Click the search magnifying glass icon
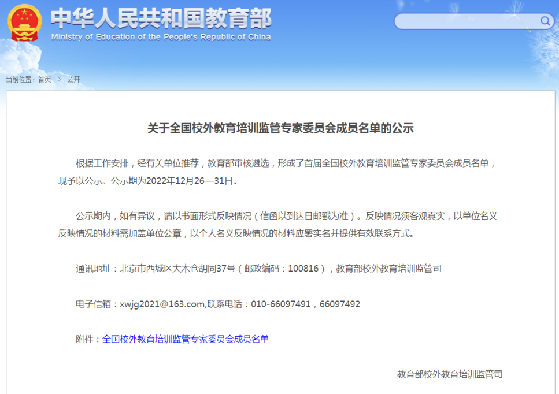 (x=545, y=21)
